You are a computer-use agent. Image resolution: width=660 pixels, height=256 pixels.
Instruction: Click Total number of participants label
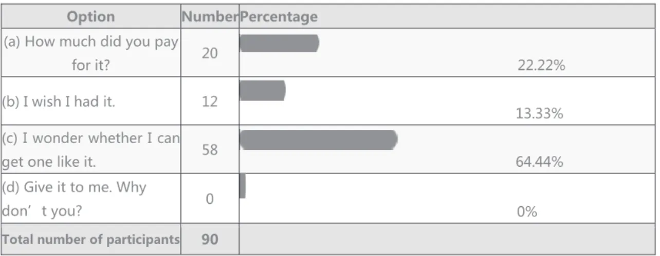click(91, 240)
